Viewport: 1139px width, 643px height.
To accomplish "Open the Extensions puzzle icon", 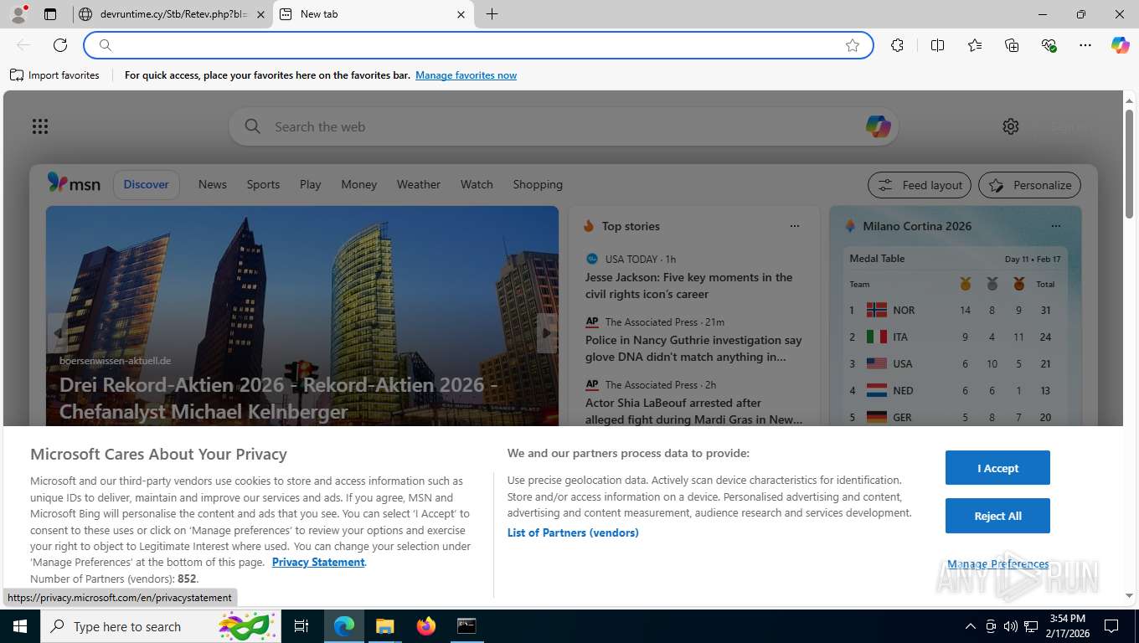I will coord(897,45).
